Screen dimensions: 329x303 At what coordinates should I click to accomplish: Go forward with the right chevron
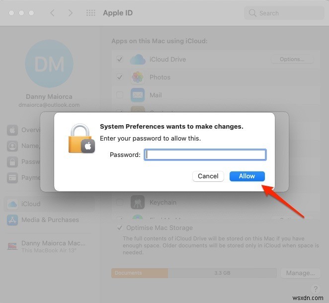pos(71,13)
